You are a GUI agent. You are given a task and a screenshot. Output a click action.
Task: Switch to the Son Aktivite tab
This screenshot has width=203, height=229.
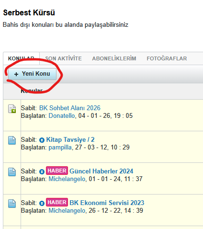tap(63, 58)
